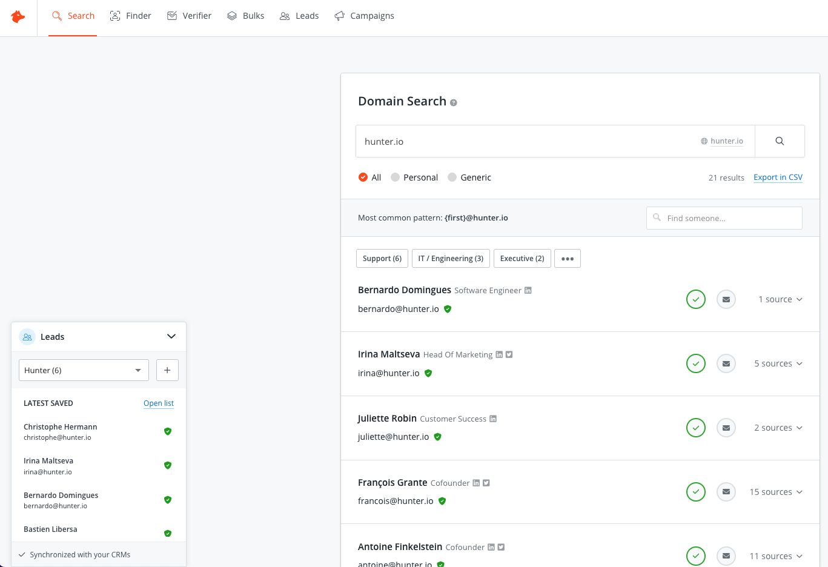Click verified shield next to francois@hunter.io
The image size is (828, 567).
[442, 501]
